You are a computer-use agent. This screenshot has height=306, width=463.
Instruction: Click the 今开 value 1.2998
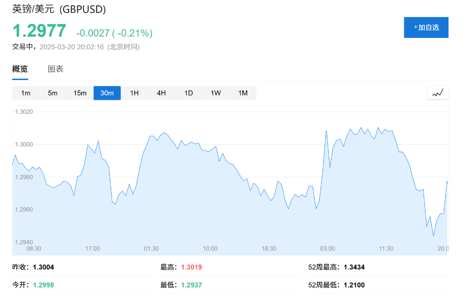click(x=43, y=285)
